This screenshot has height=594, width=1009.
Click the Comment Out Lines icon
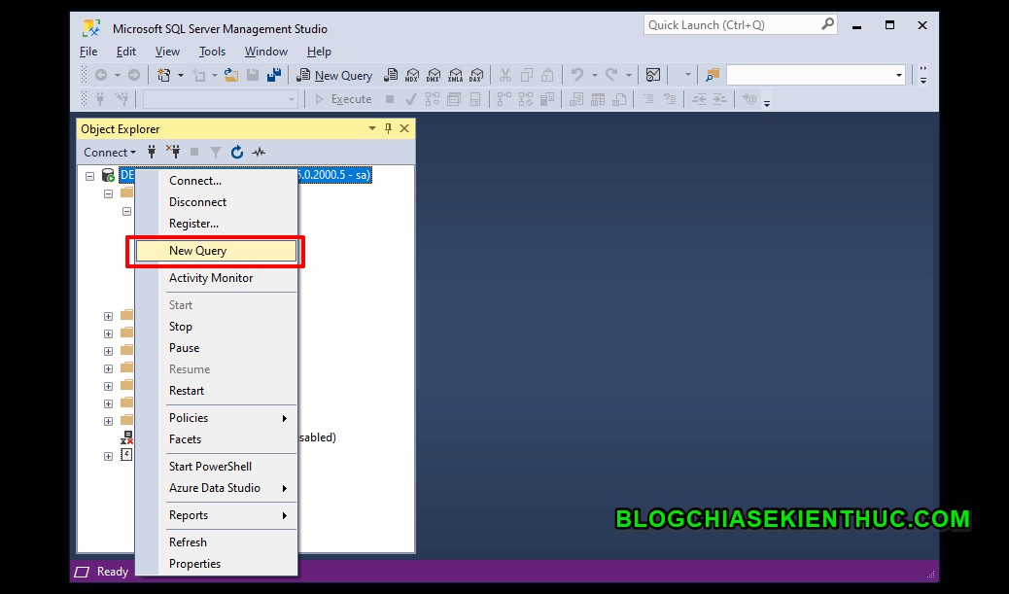[648, 99]
